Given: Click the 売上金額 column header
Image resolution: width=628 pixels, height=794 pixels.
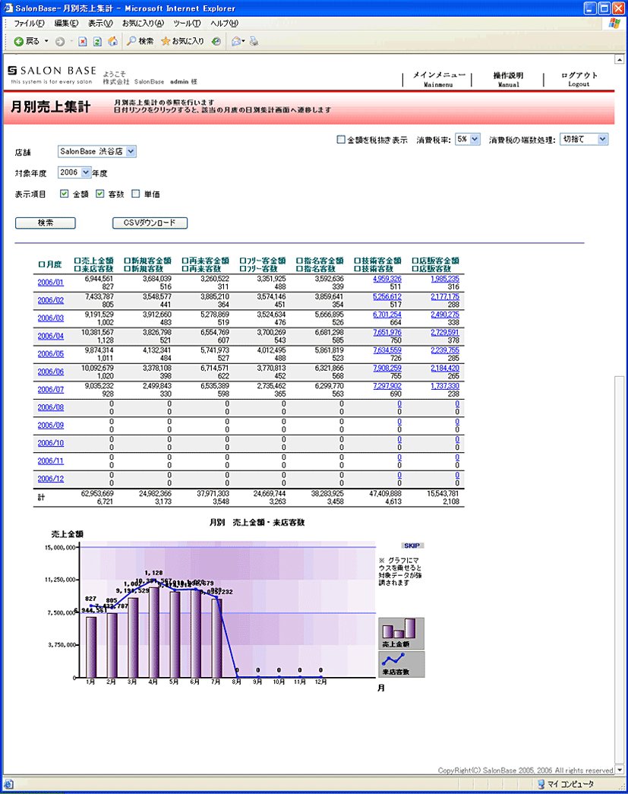Looking at the screenshot, I should (93, 261).
